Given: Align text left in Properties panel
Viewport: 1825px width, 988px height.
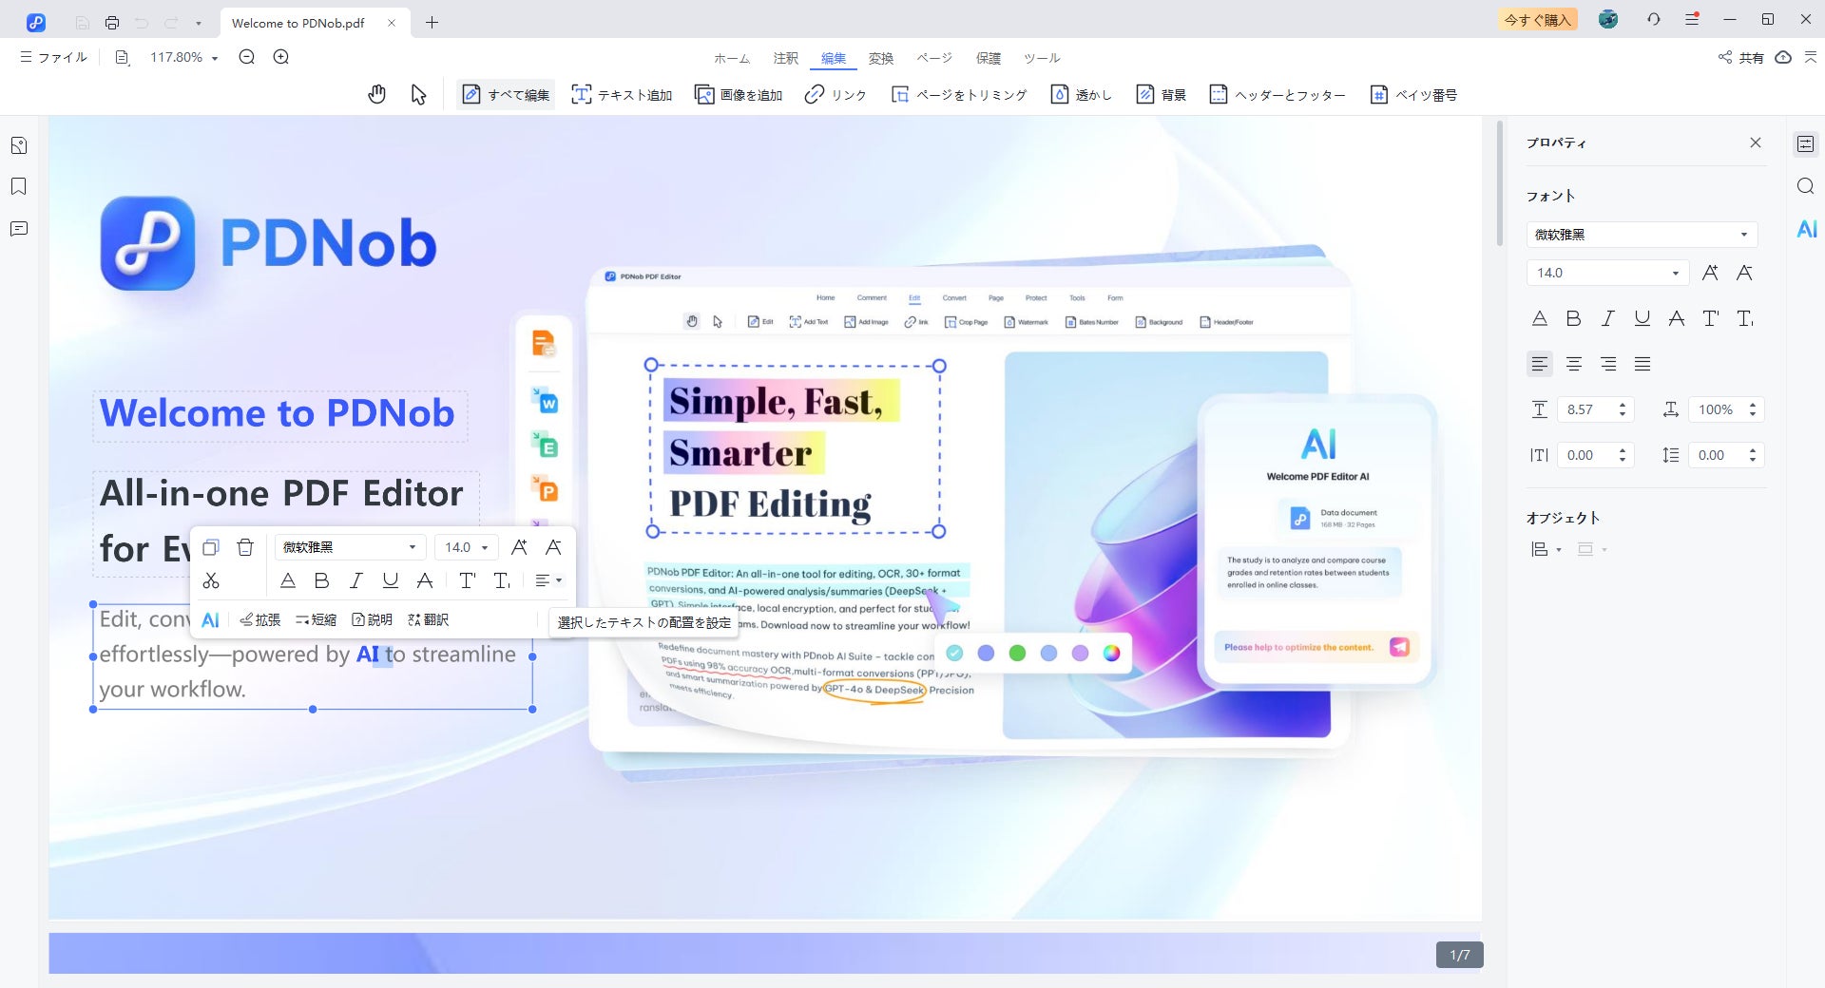Looking at the screenshot, I should point(1540,364).
